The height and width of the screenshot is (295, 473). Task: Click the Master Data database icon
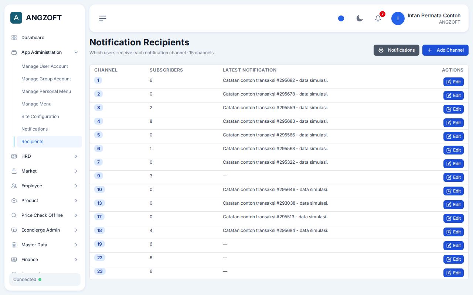pyautogui.click(x=14, y=245)
